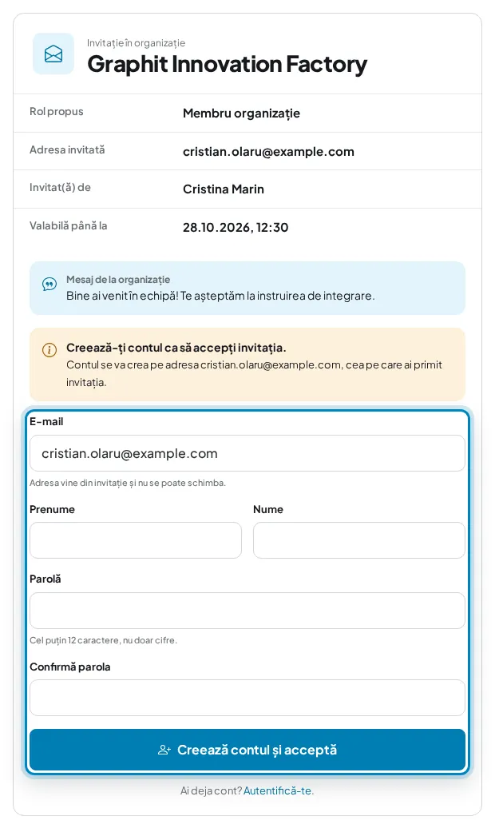This screenshot has width=495, height=828.
Task: Focus the Nume input field
Action: coord(358,540)
